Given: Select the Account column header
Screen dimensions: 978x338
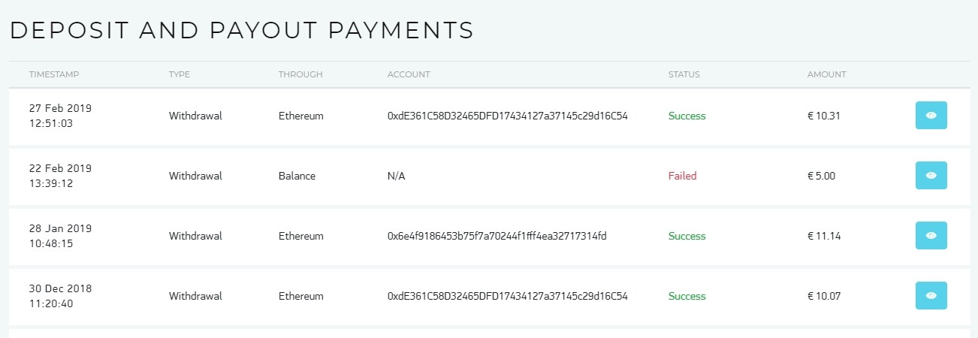Looking at the screenshot, I should point(409,74).
